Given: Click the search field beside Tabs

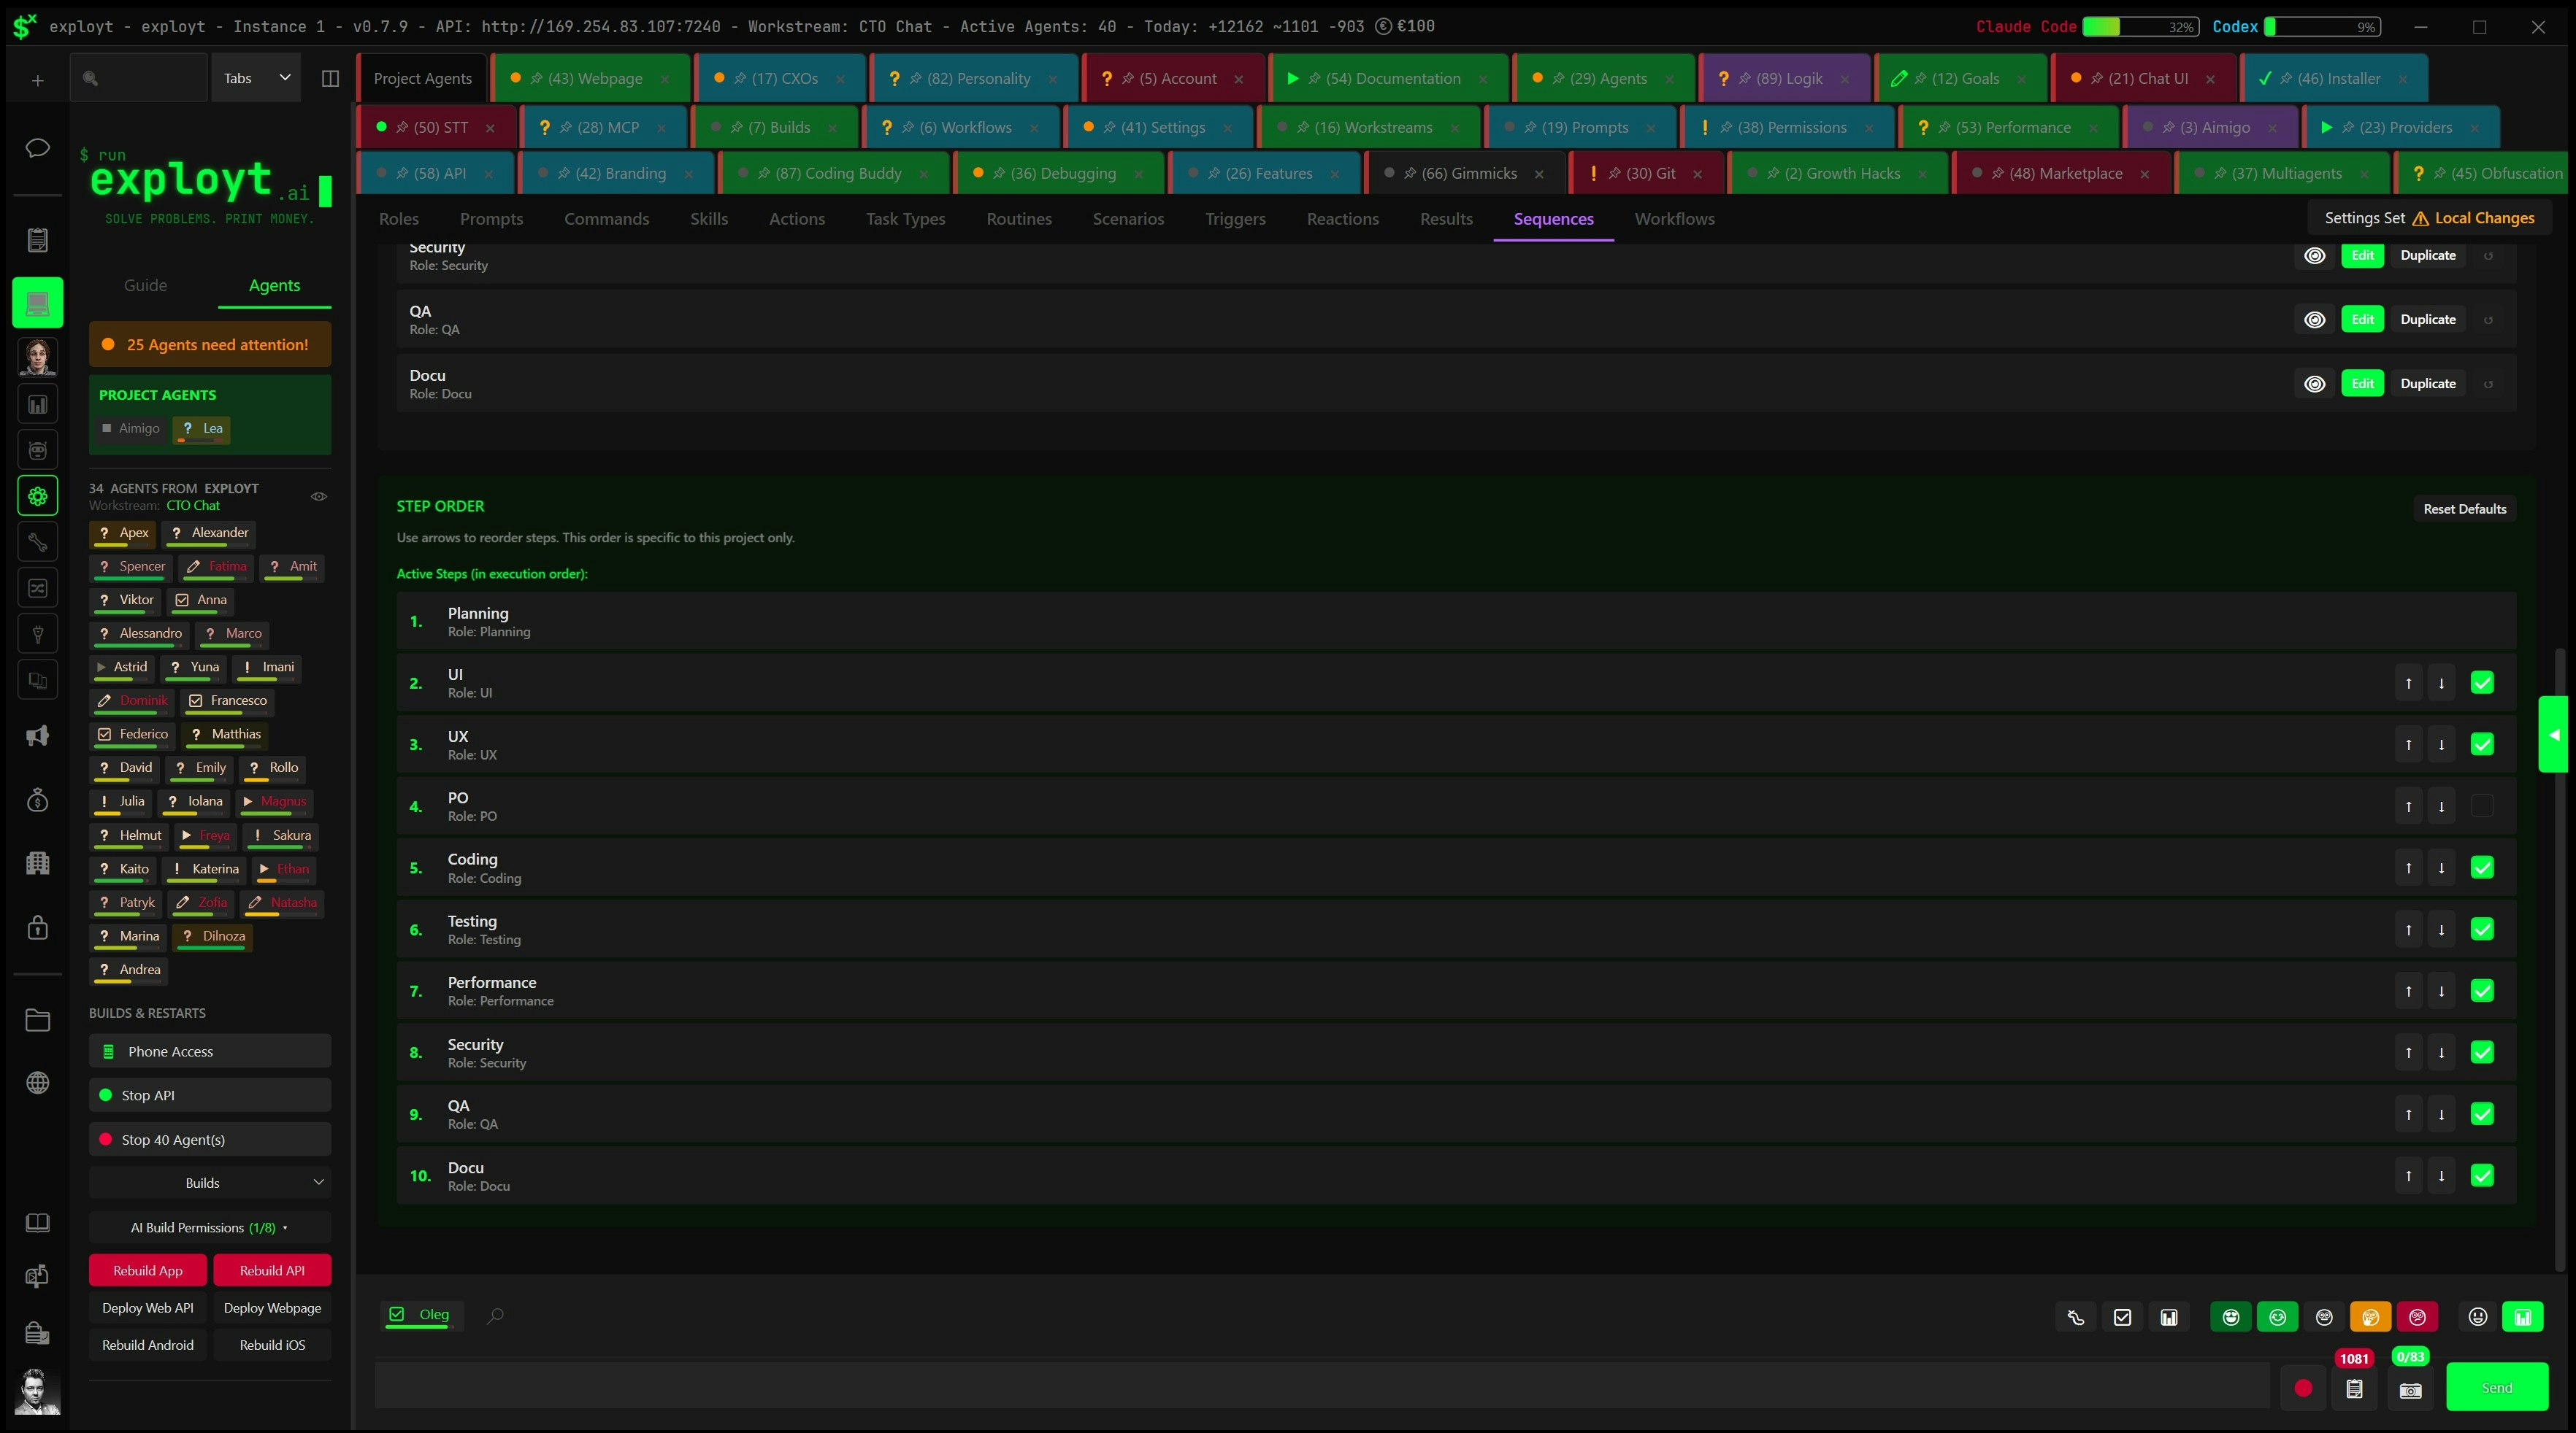Looking at the screenshot, I should pyautogui.click(x=139, y=79).
